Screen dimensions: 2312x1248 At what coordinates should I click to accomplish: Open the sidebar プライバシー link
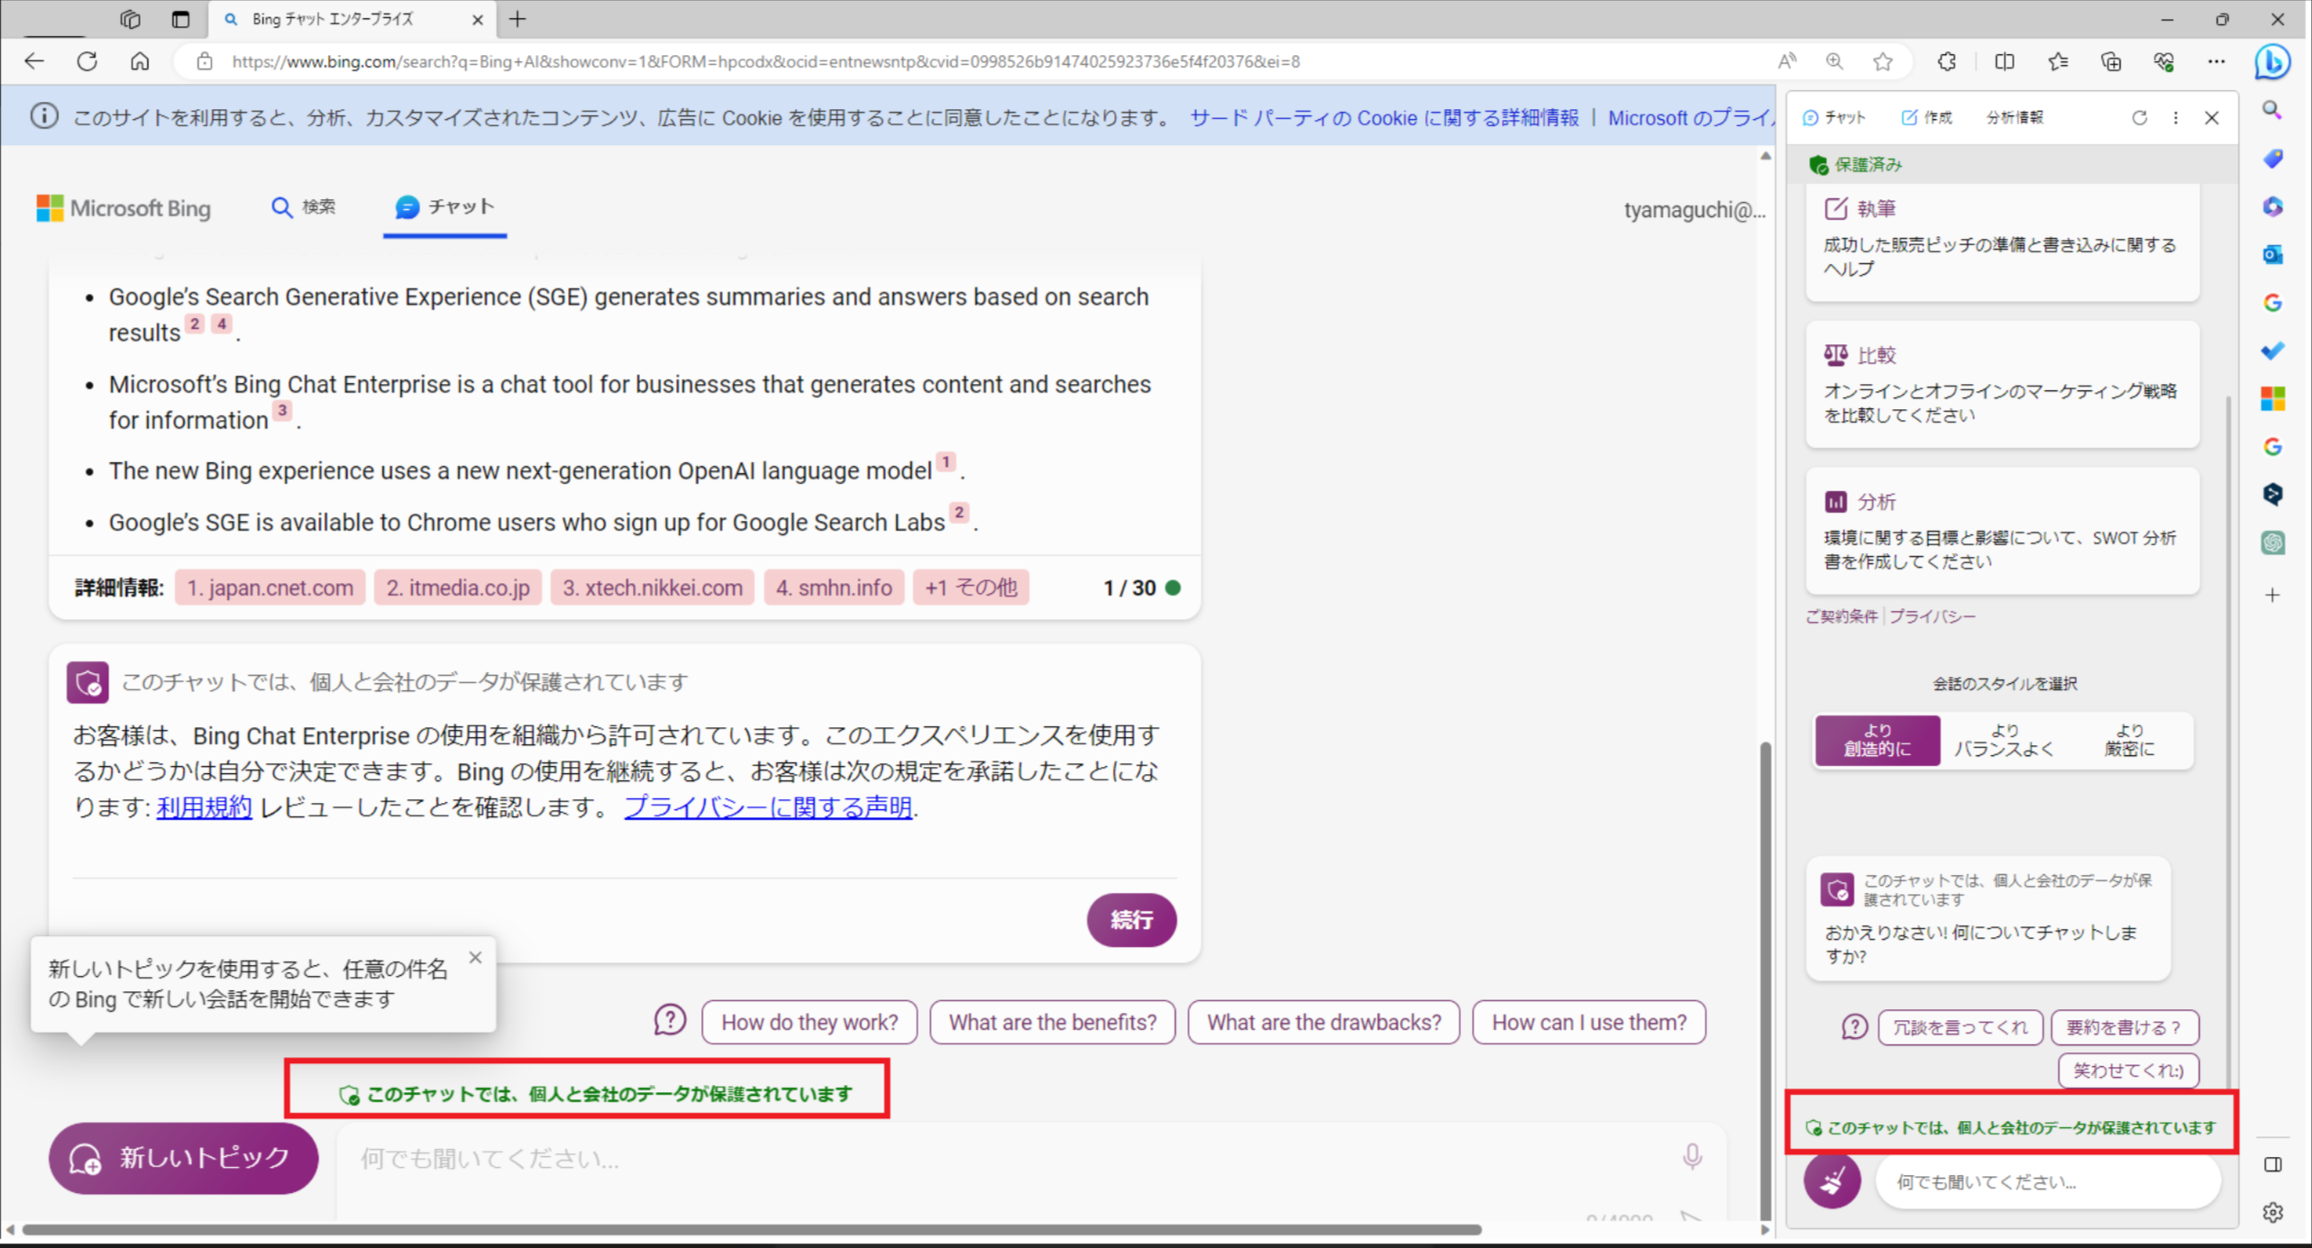tap(1932, 616)
